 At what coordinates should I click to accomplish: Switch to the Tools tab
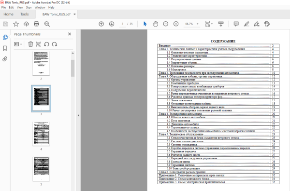coord(25,14)
